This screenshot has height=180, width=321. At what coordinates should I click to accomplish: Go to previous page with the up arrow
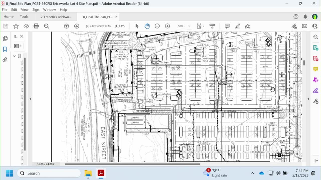pos(66,26)
